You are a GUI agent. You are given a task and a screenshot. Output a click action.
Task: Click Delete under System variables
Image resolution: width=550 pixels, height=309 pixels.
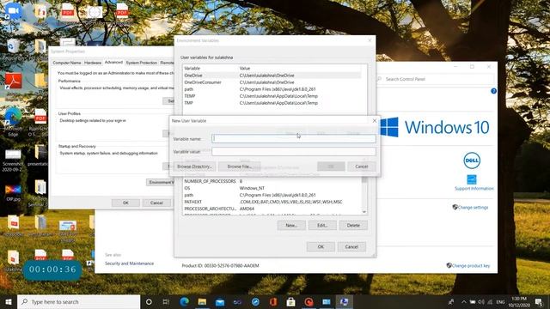point(353,225)
